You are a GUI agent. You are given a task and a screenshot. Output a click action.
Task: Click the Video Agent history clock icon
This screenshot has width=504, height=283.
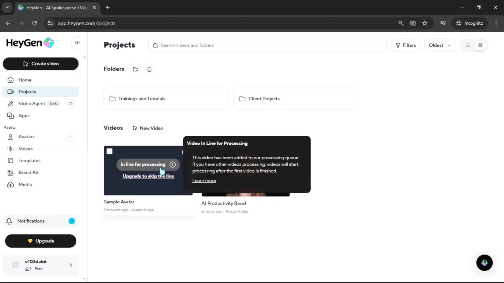point(71,104)
